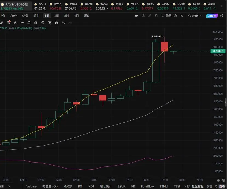Open AI解读 analysis
Image resolution: width=227 pixels, height=189 pixels.
point(212,16)
